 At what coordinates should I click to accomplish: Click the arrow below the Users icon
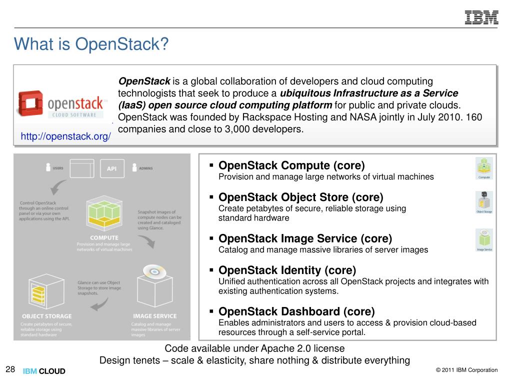click(x=58, y=187)
